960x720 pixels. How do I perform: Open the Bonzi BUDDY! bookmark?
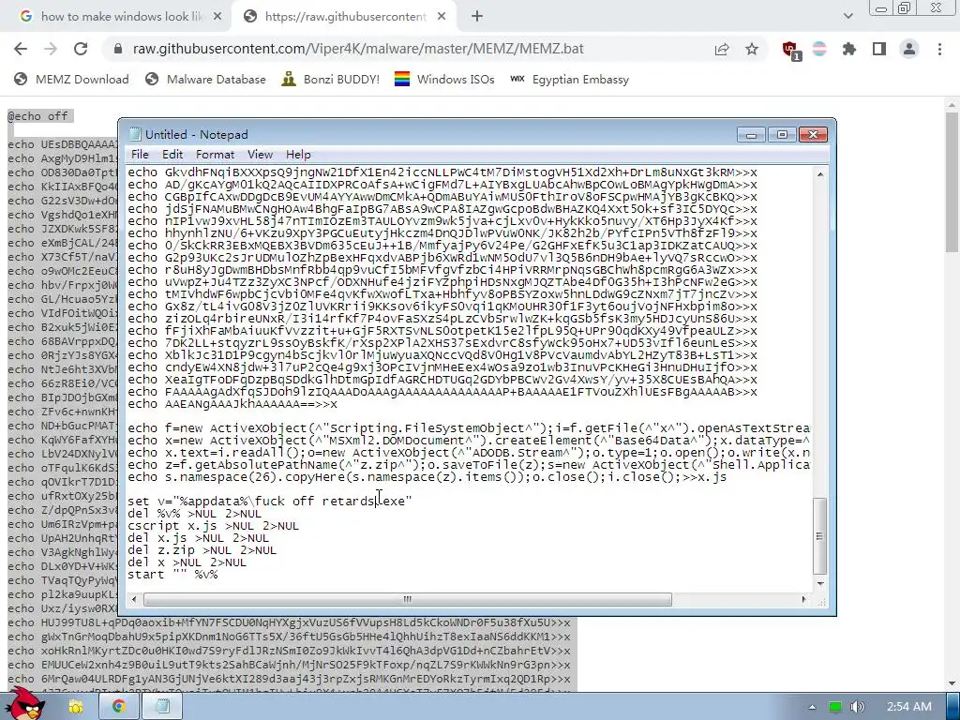[x=331, y=80]
